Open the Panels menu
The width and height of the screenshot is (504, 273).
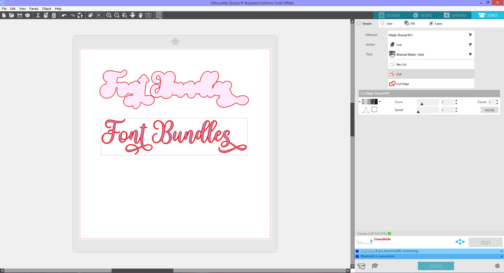(x=34, y=9)
